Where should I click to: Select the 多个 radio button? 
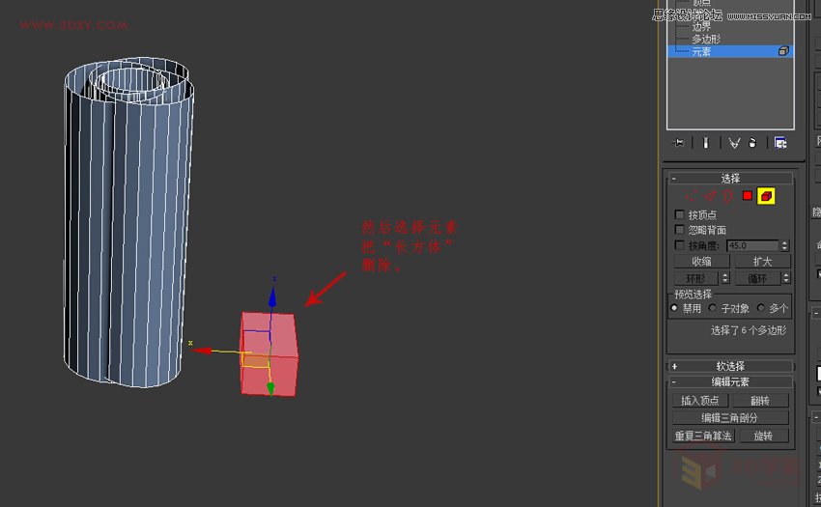(761, 308)
